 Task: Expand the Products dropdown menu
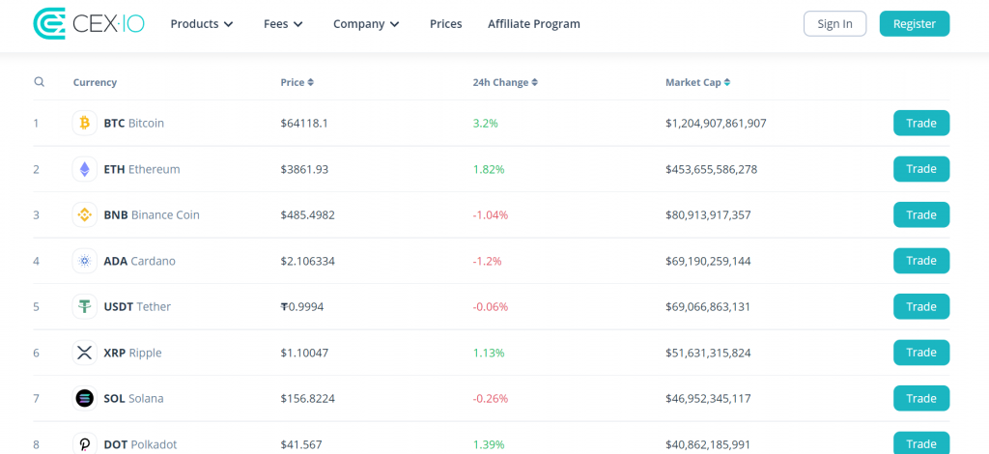202,24
